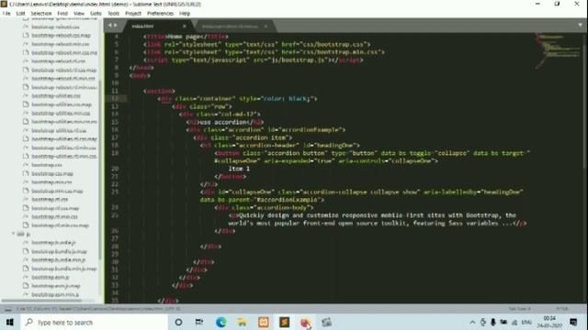Open the Sublime Text taskbar icon
Viewport: 588px width, 330px height.
click(284, 322)
